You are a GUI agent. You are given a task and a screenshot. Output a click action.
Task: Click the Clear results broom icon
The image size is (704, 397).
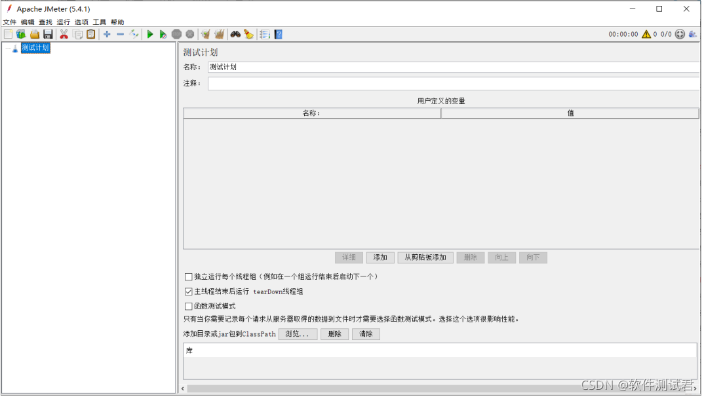coord(206,34)
